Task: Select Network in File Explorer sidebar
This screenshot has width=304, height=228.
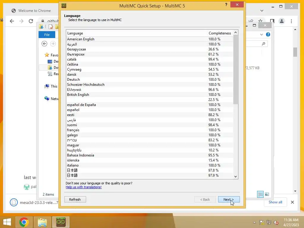Action: tap(52, 99)
